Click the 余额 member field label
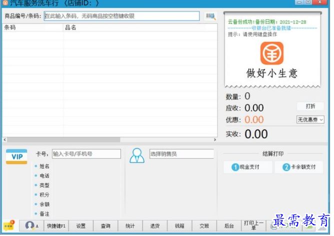334x236 pixels. click(44, 205)
